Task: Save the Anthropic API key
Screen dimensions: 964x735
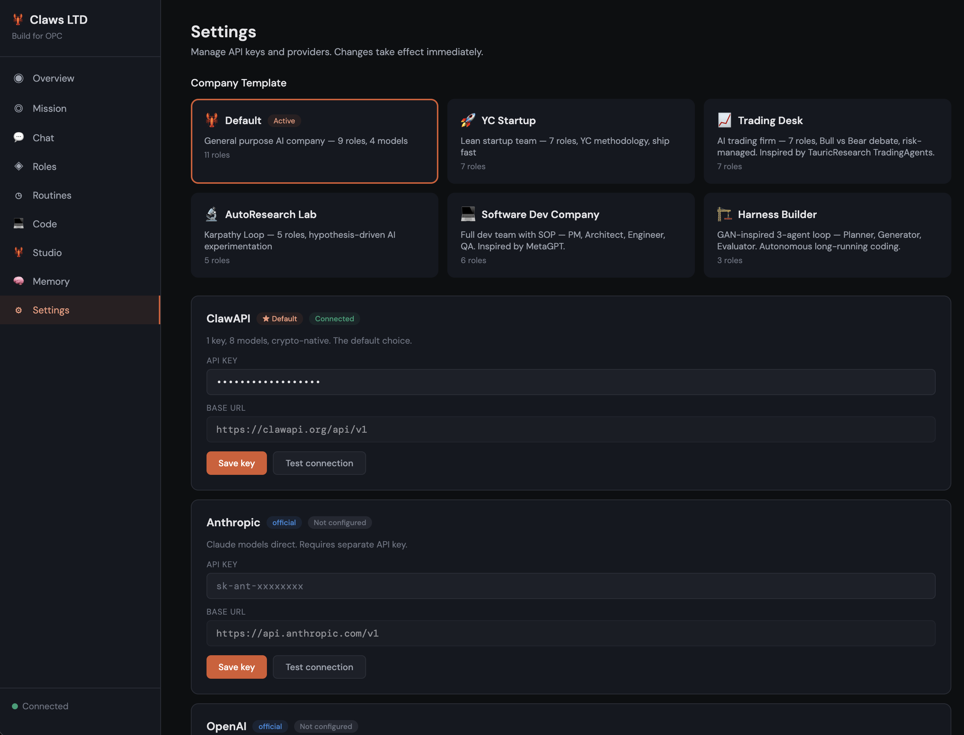Action: click(x=236, y=667)
